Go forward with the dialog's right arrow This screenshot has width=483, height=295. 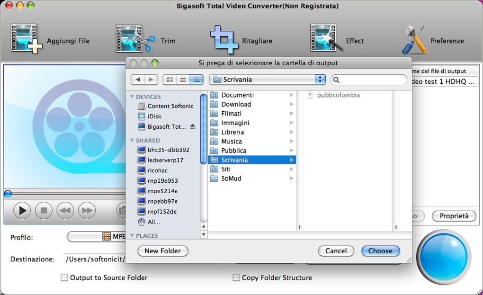point(151,80)
